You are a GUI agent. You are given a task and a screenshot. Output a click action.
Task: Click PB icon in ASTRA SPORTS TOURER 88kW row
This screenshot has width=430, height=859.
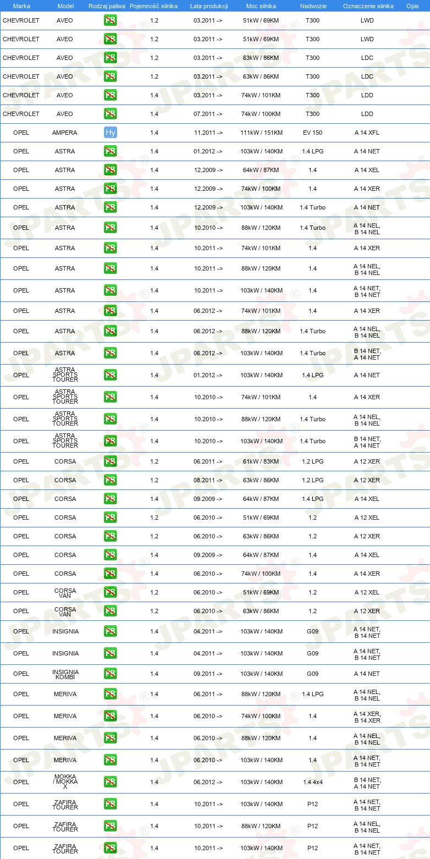click(x=111, y=419)
